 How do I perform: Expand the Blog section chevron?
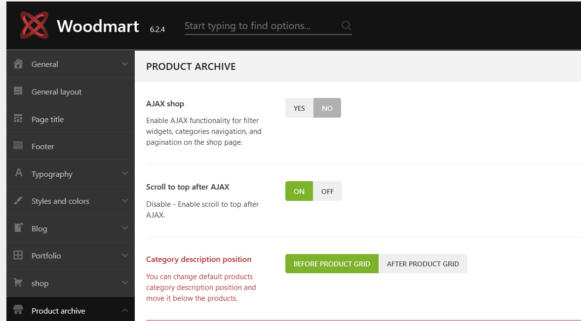tap(124, 228)
